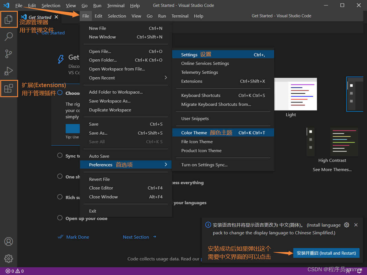Click the errors and warnings status bar indicator
367x275 pixels.
15,271
